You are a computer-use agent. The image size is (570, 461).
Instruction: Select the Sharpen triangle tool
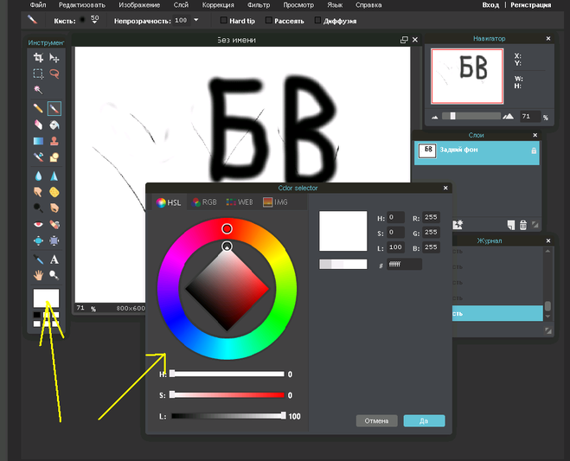pyautogui.click(x=54, y=176)
